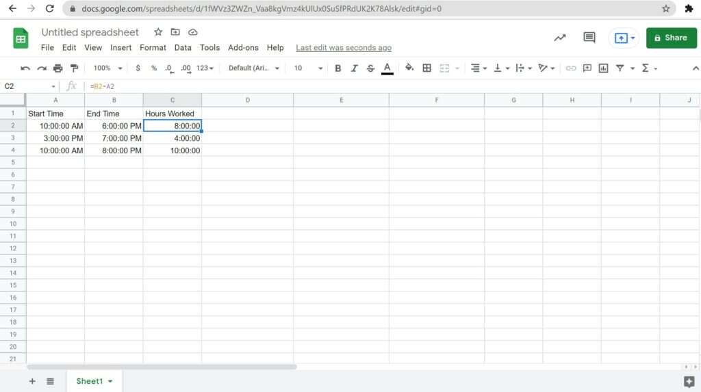The image size is (701, 392).
Task: Switch to the Sheet1 tab
Action: tap(94, 381)
